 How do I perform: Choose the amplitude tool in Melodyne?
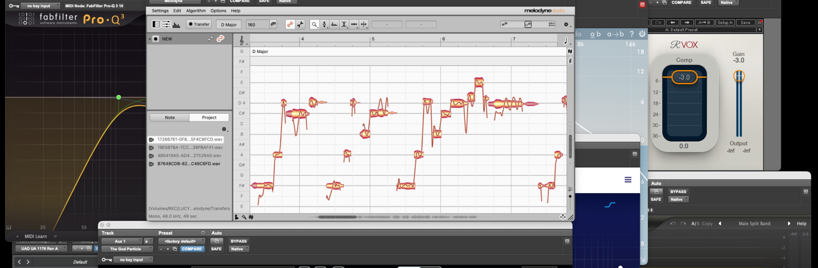point(344,24)
